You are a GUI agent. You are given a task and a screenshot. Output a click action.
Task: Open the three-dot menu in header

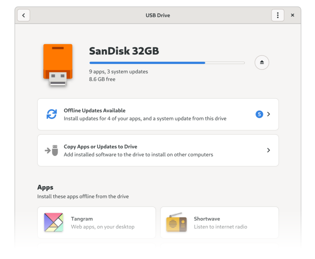pyautogui.click(x=278, y=15)
